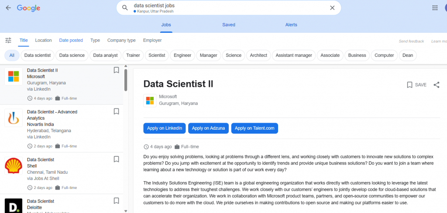Filter by the Manager chip

pos(209,55)
